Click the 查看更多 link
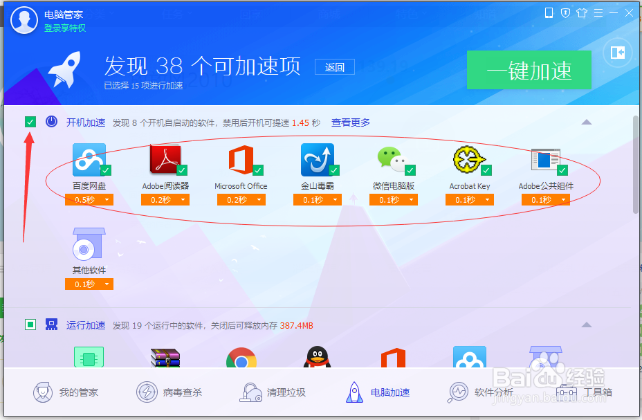The image size is (642, 420). [x=351, y=122]
